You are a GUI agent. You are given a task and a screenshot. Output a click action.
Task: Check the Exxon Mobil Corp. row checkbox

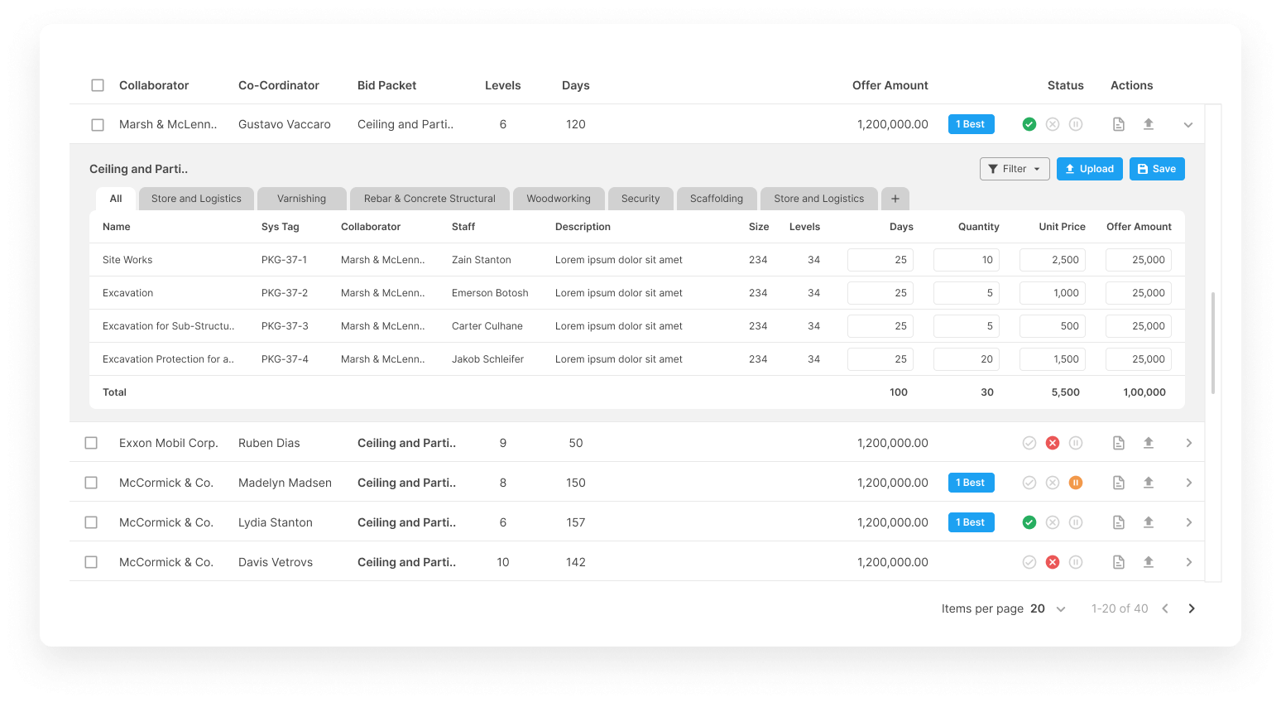coord(91,443)
